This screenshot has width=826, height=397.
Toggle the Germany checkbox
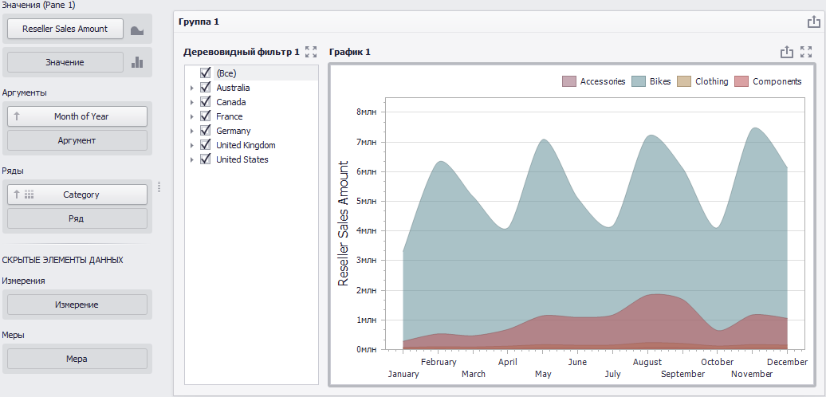206,131
